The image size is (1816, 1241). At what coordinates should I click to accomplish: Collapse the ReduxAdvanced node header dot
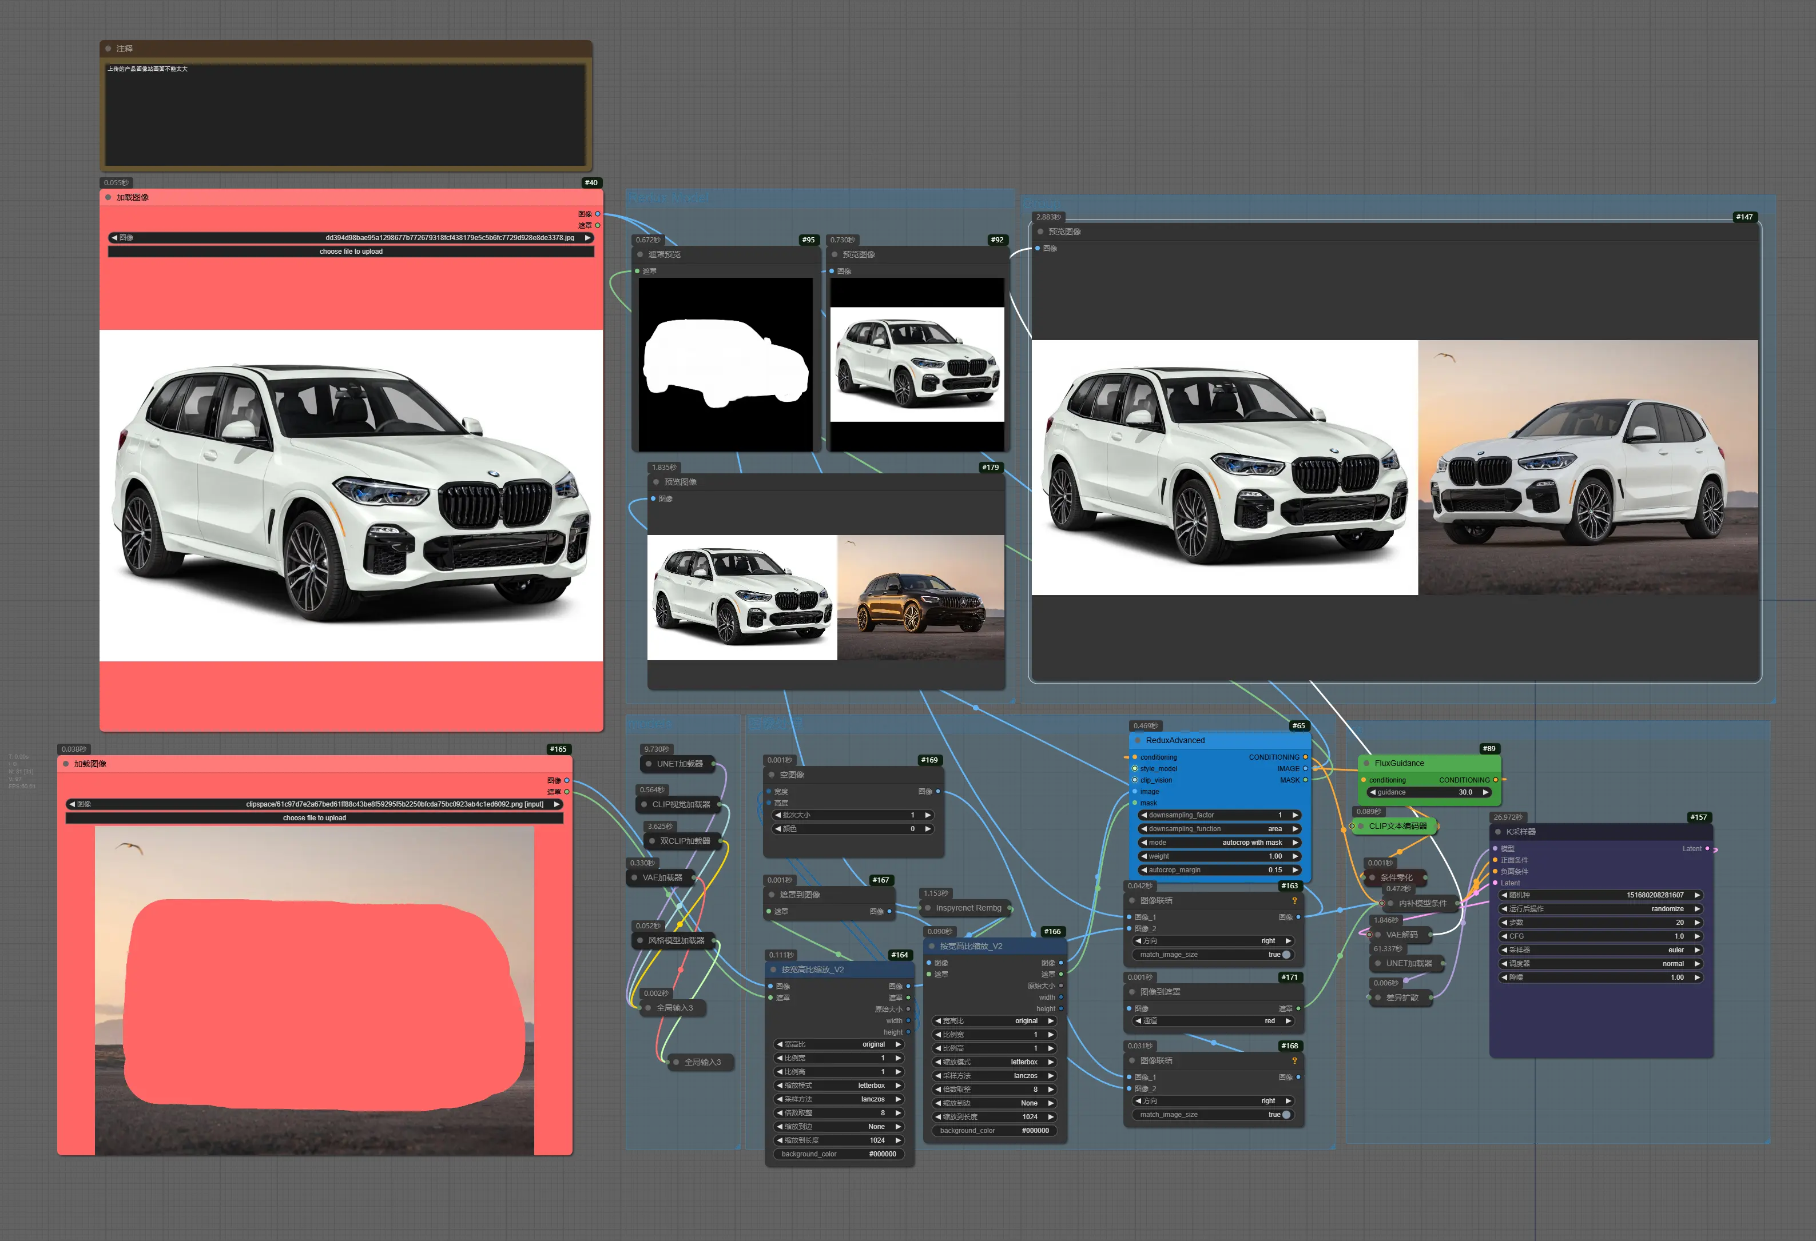point(1138,740)
